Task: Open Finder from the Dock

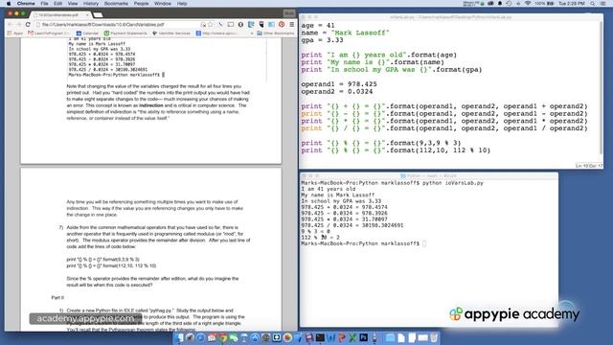Action: pyautogui.click(x=180, y=337)
